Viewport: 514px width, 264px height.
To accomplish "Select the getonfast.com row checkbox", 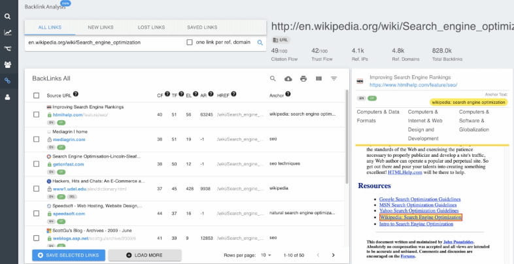I will tap(37, 164).
